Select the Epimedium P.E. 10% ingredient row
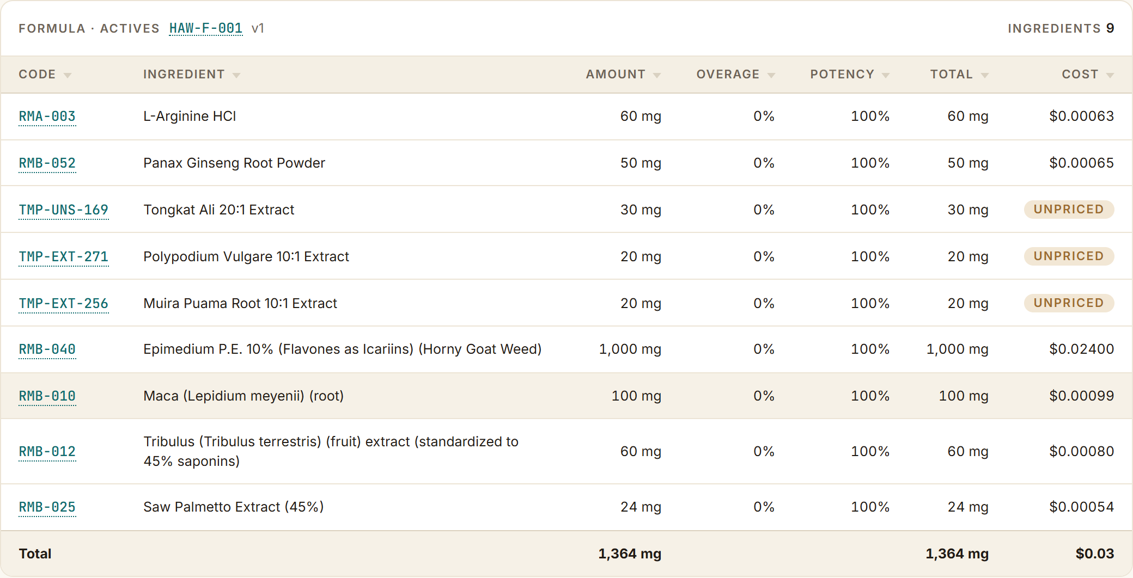The width and height of the screenshot is (1133, 578). (566, 349)
